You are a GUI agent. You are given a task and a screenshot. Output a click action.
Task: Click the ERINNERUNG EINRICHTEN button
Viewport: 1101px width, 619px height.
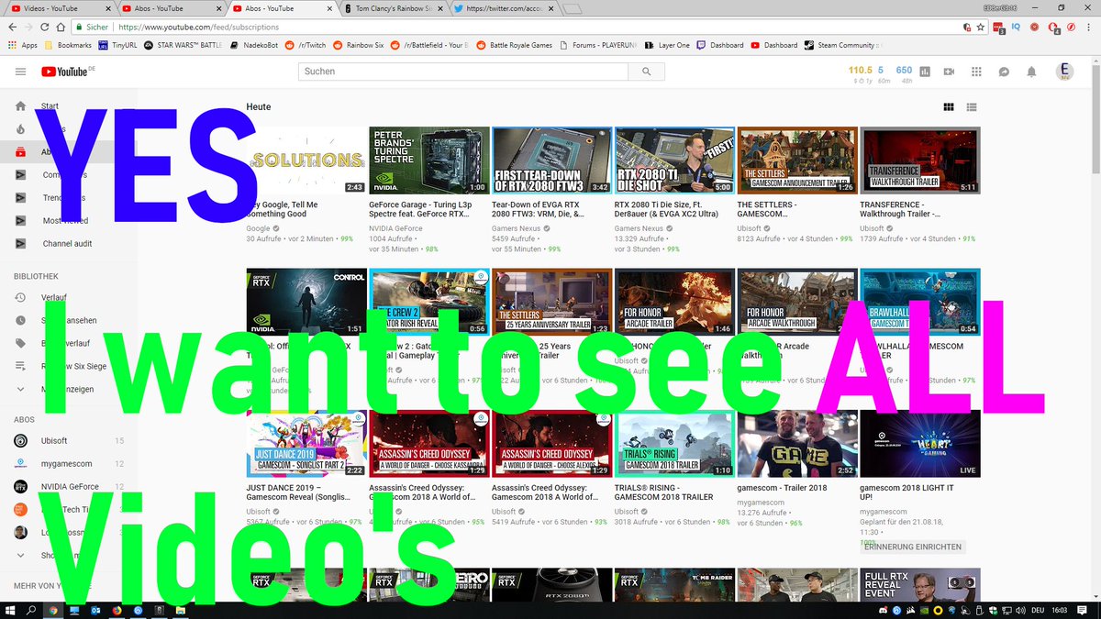[912, 547]
